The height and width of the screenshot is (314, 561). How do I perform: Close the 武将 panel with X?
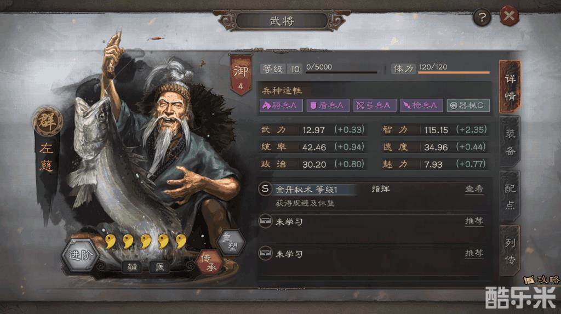click(x=509, y=16)
